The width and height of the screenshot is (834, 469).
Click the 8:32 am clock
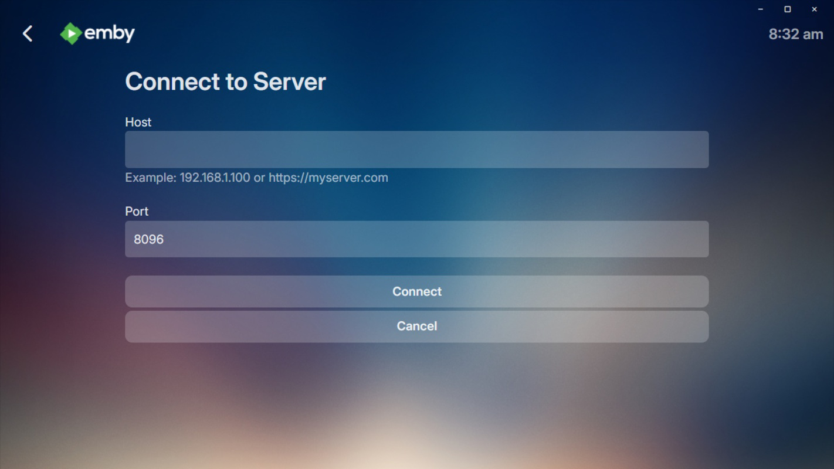pos(796,34)
